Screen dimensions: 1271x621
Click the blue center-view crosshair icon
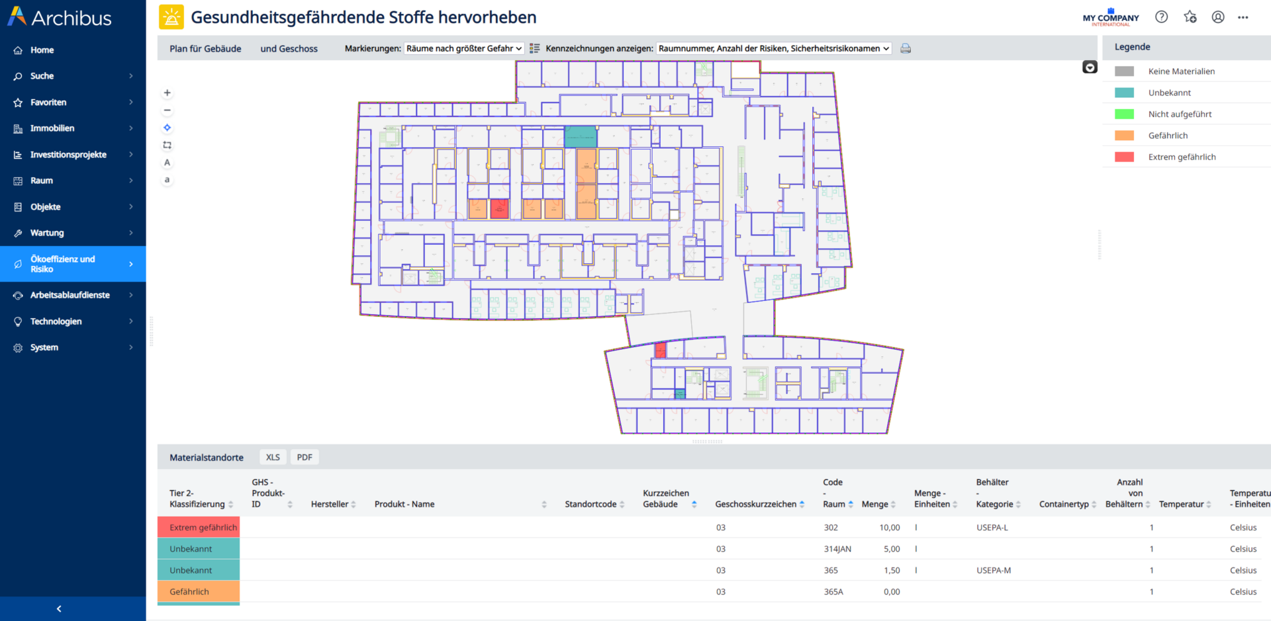coord(167,128)
